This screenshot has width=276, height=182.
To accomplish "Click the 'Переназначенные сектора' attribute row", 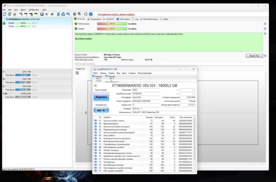I will tap(143, 129).
